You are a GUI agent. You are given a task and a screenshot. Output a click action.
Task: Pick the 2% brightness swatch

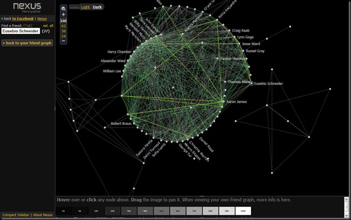tap(64, 211)
